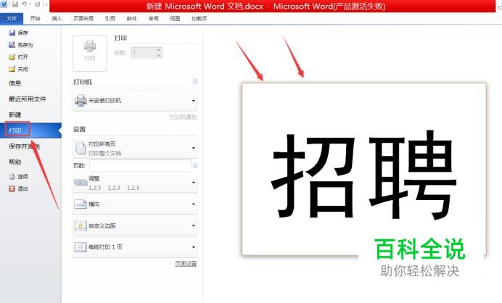
Task: Click the Open folder icon in sidebar
Action: point(12,57)
